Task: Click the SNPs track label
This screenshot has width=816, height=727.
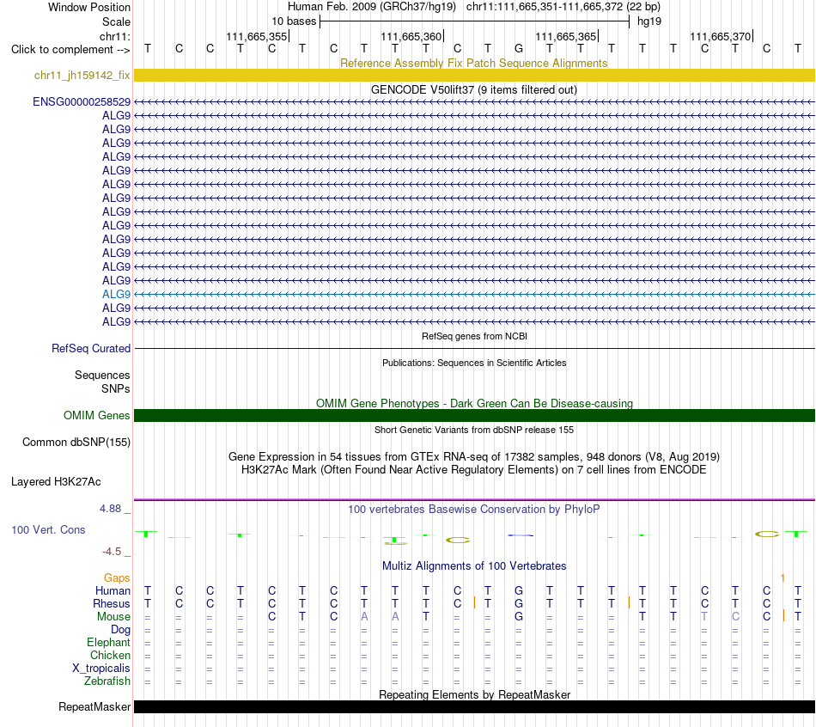Action: (116, 388)
